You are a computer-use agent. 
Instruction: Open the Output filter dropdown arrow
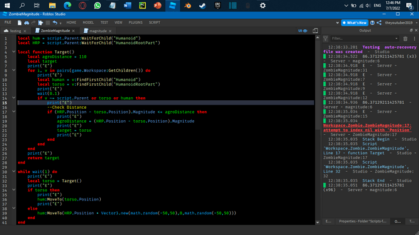coord(397,39)
